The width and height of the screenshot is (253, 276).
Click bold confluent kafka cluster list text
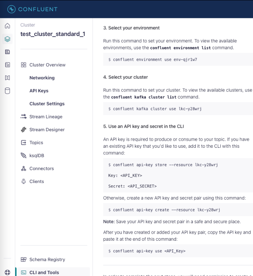144,97
